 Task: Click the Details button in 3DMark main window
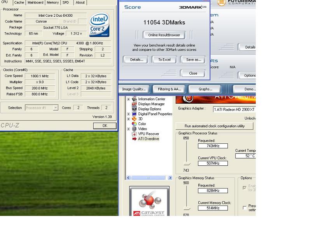point(247,47)
